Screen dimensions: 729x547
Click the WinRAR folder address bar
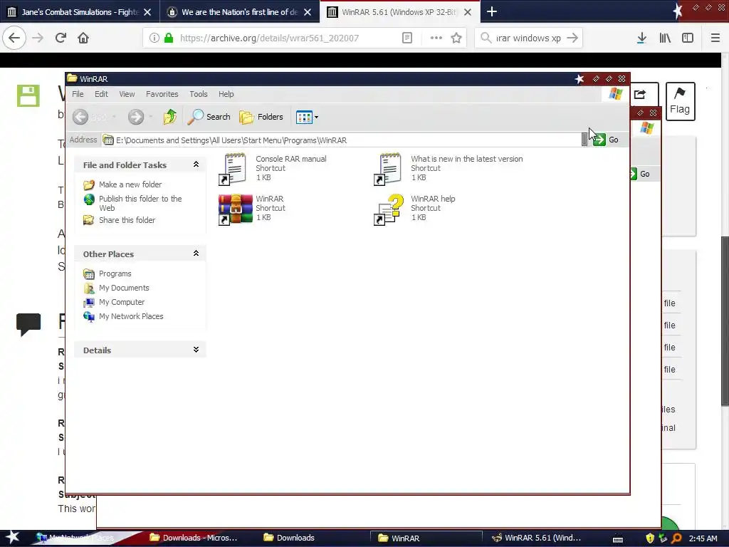click(342, 140)
